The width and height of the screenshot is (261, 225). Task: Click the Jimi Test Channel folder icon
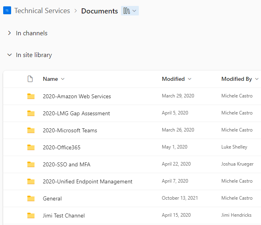click(x=31, y=215)
